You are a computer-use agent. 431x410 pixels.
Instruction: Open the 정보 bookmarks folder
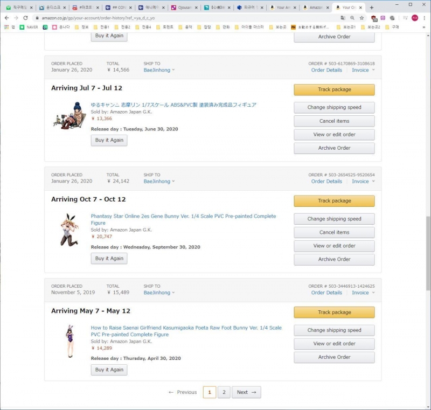(x=81, y=27)
